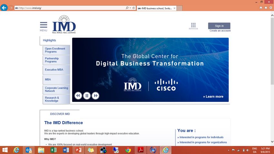The width and height of the screenshot is (274, 154).
Task: Select the DISCOVER IMD tab
Action: pos(60,114)
